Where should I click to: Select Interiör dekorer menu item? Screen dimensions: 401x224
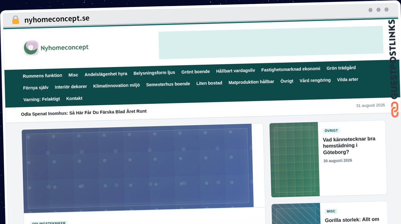tap(71, 87)
